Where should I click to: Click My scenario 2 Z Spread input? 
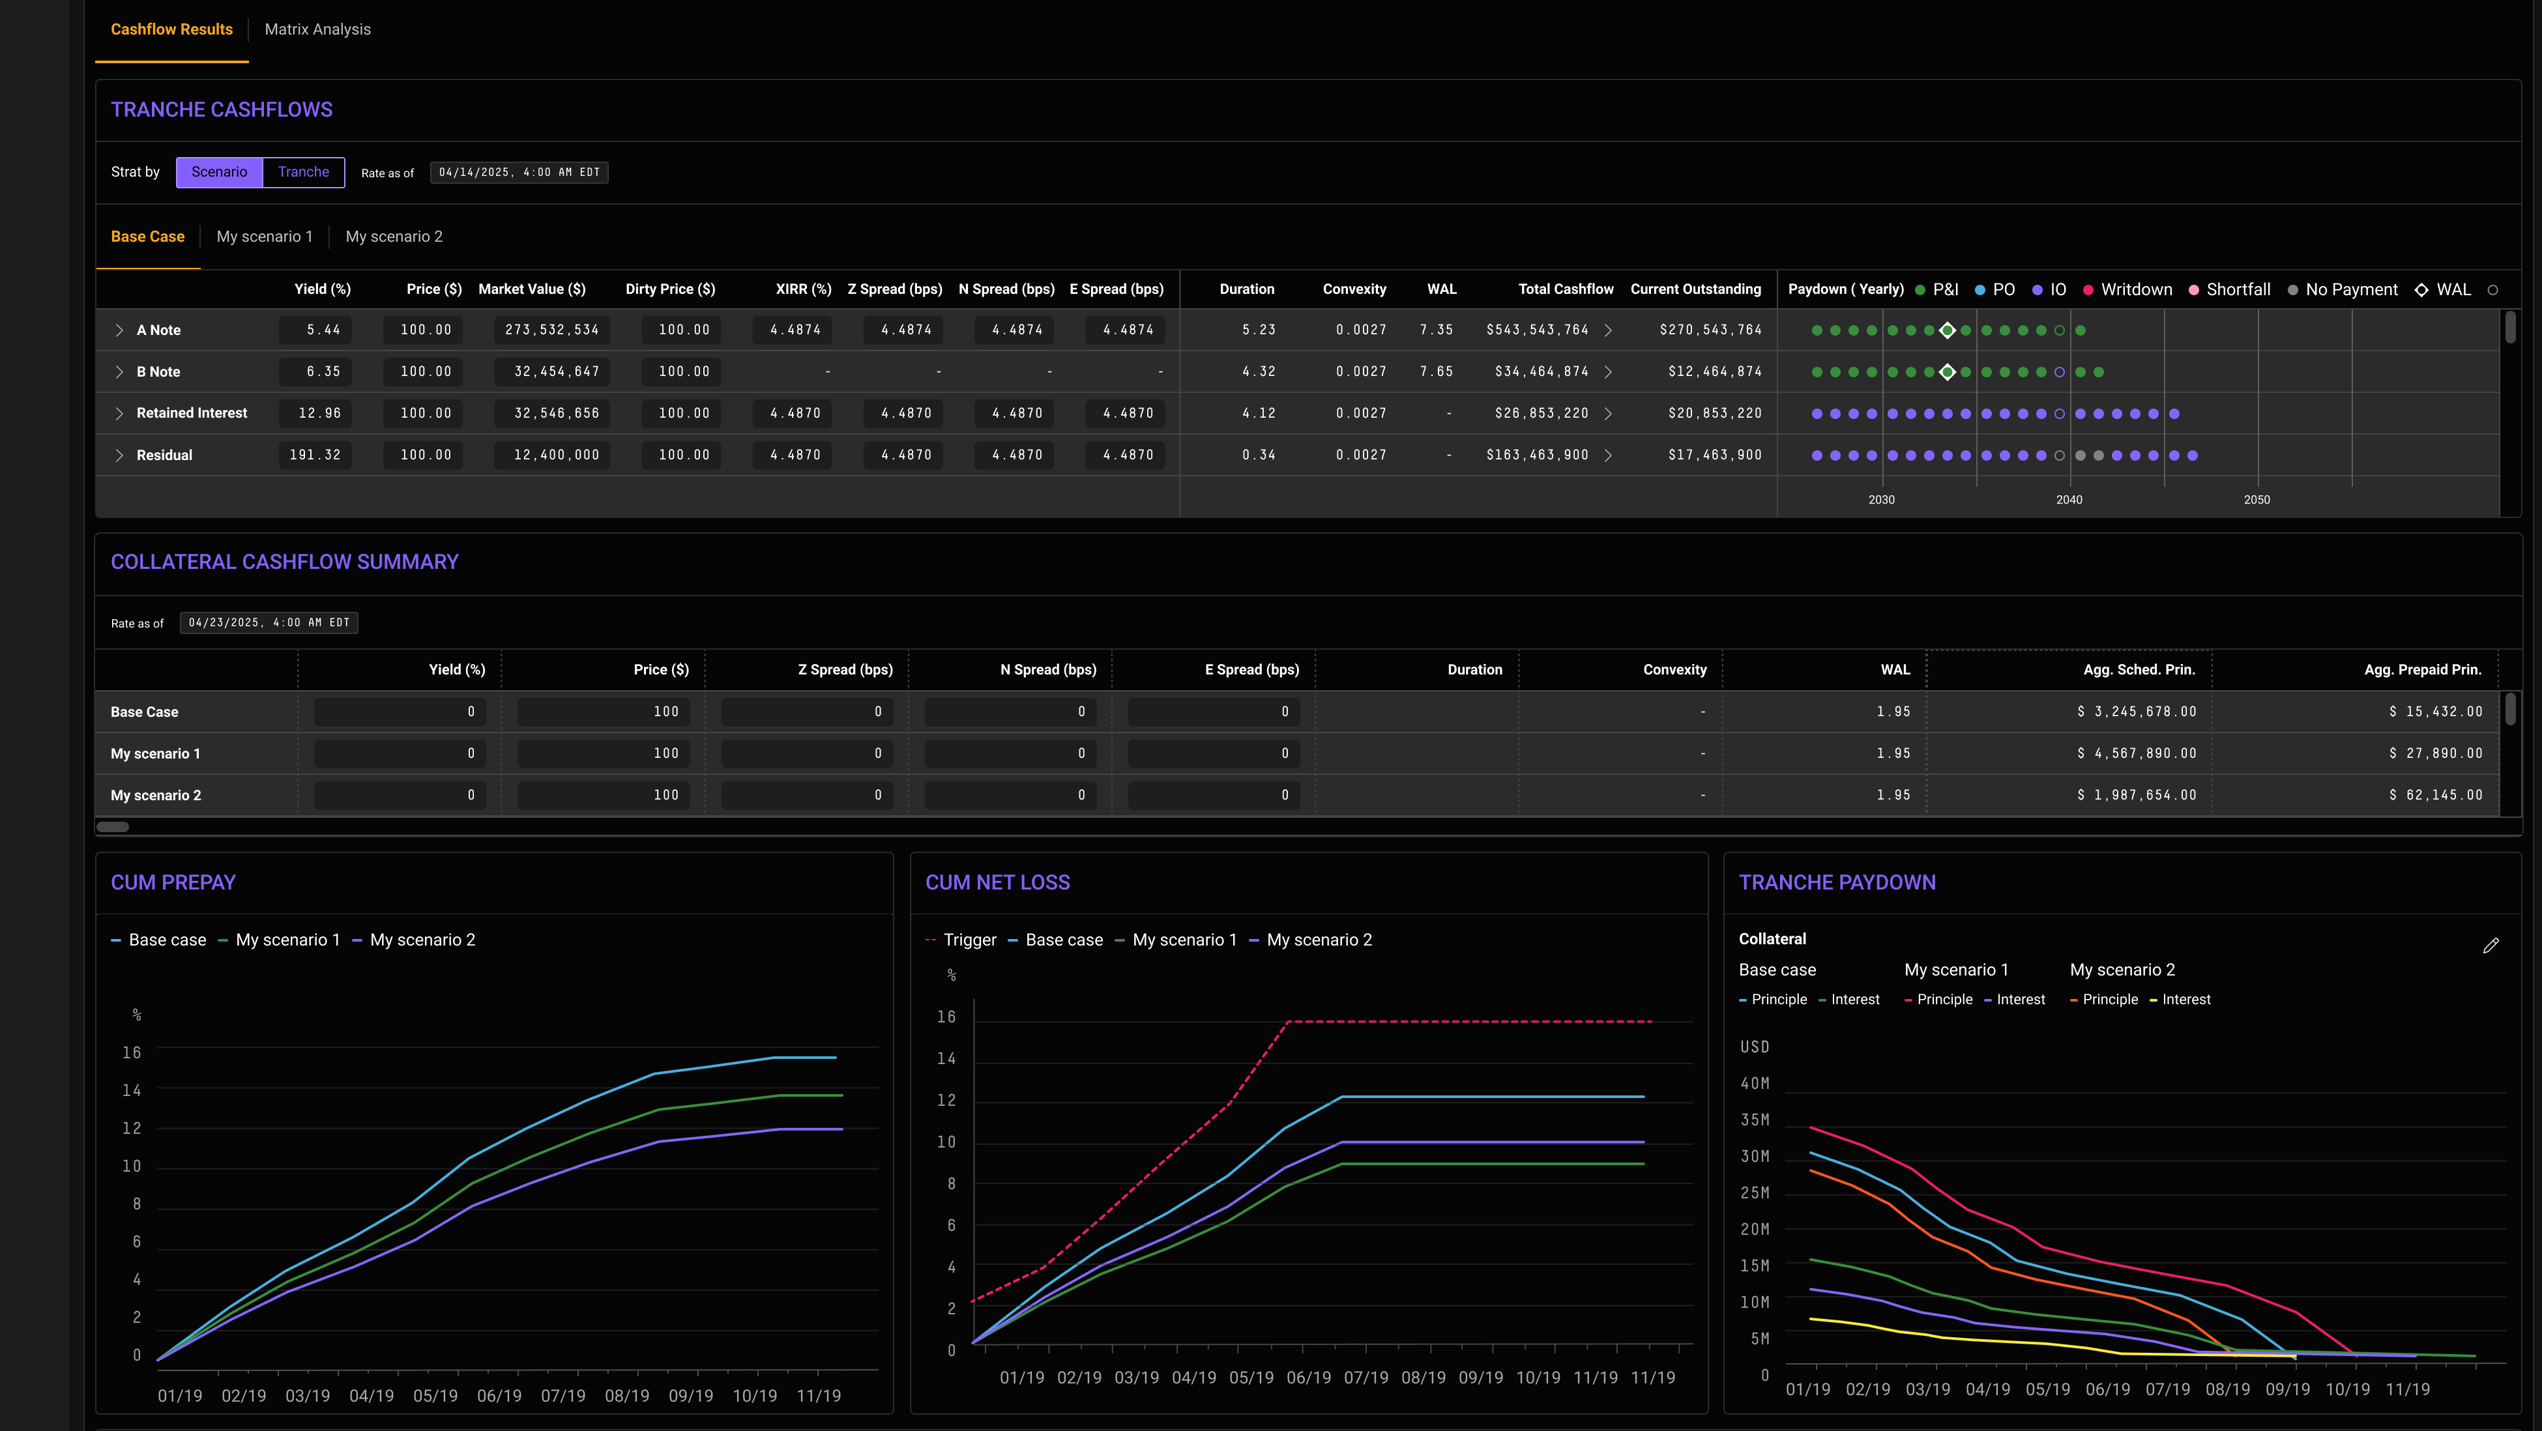pyautogui.click(x=806, y=796)
